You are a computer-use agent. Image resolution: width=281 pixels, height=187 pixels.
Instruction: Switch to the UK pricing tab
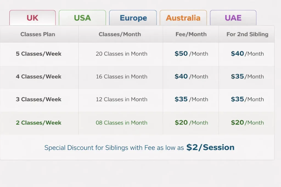(32, 18)
